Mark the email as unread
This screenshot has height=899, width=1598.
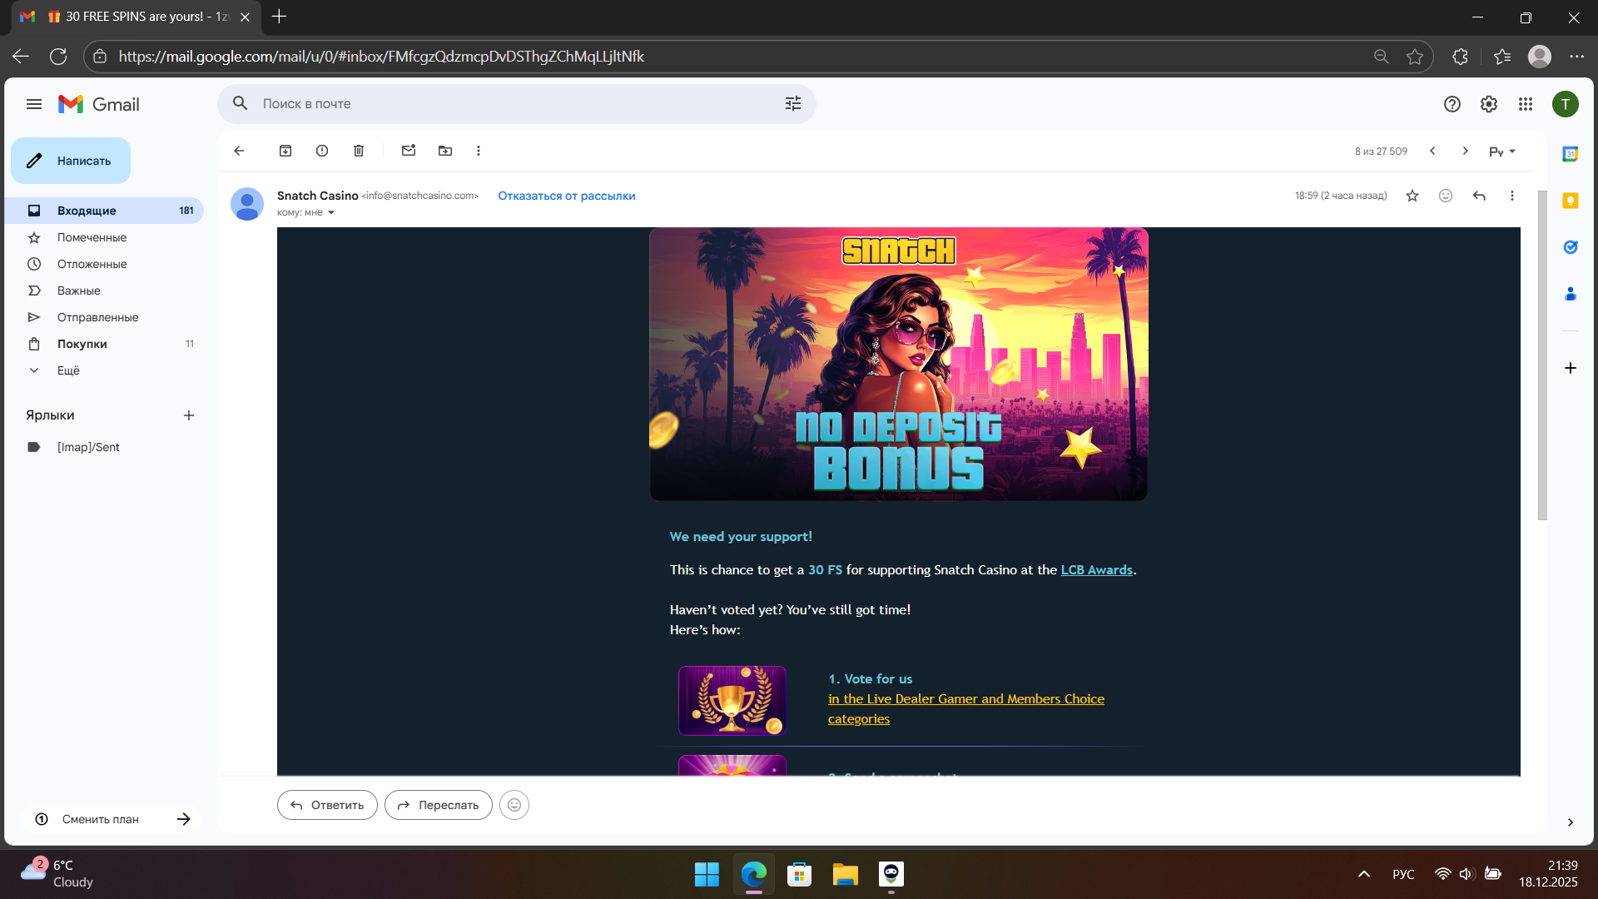[x=409, y=151]
